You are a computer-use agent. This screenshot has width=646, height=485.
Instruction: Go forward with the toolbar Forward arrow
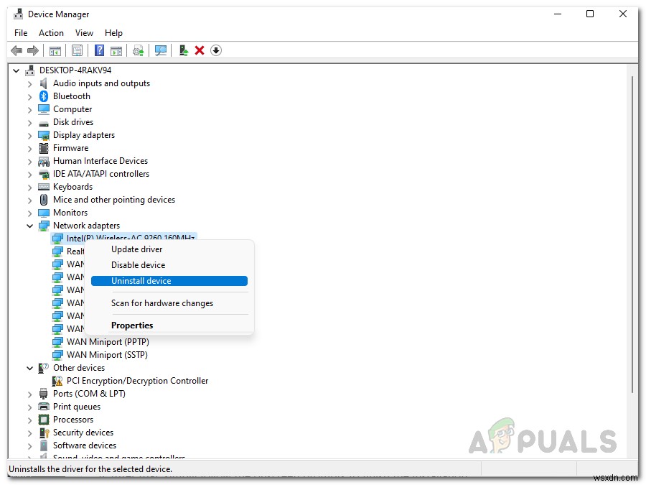point(33,51)
